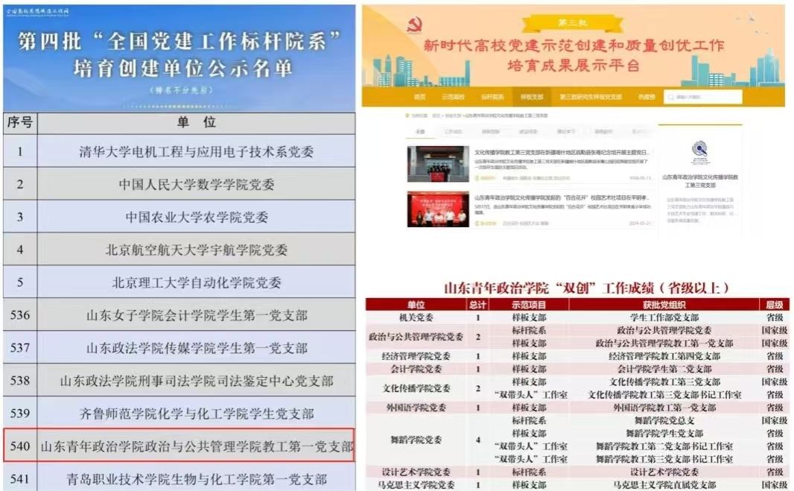Viewport: 794px width, 491px height.
Task: Select the highlighted 样板支部 navigation item
Action: pos(532,97)
